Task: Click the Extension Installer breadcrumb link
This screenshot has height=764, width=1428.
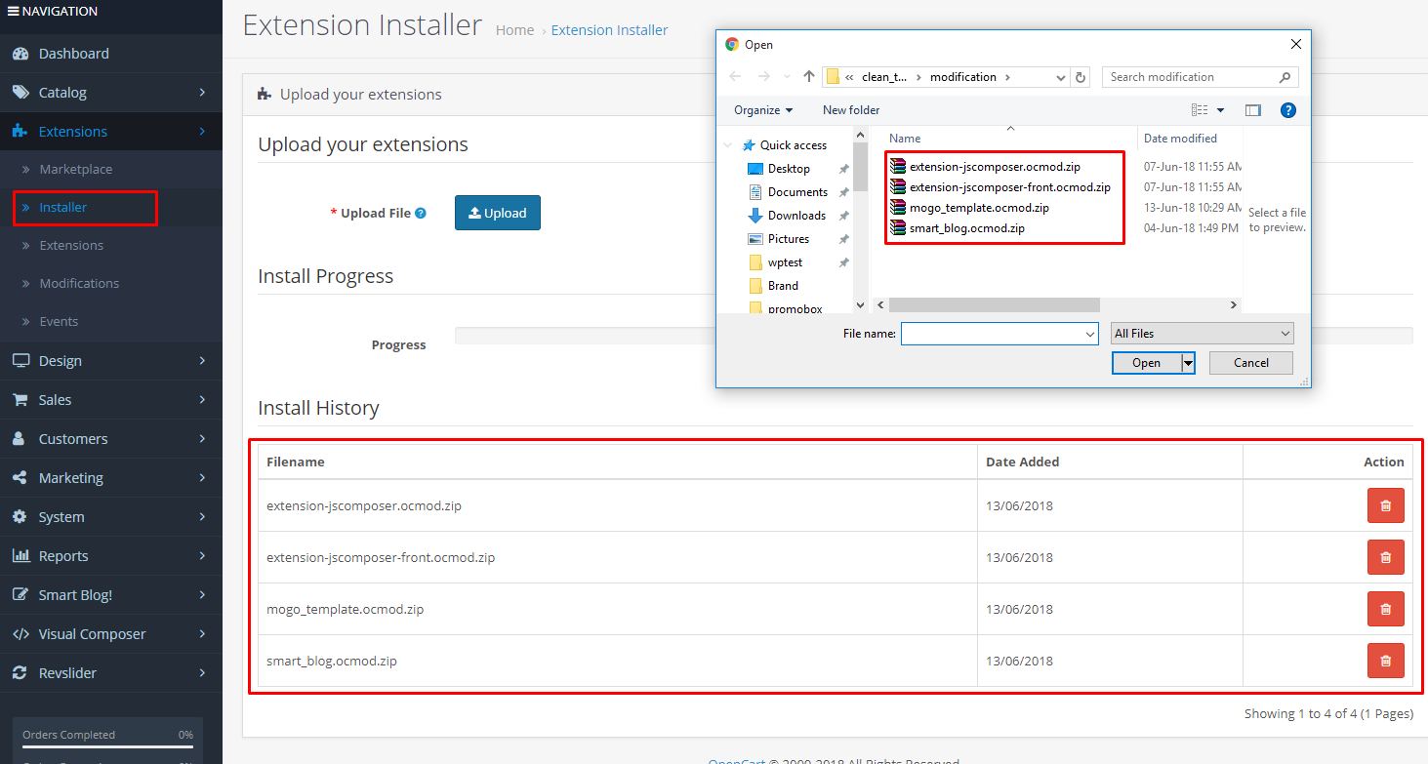Action: click(x=609, y=30)
